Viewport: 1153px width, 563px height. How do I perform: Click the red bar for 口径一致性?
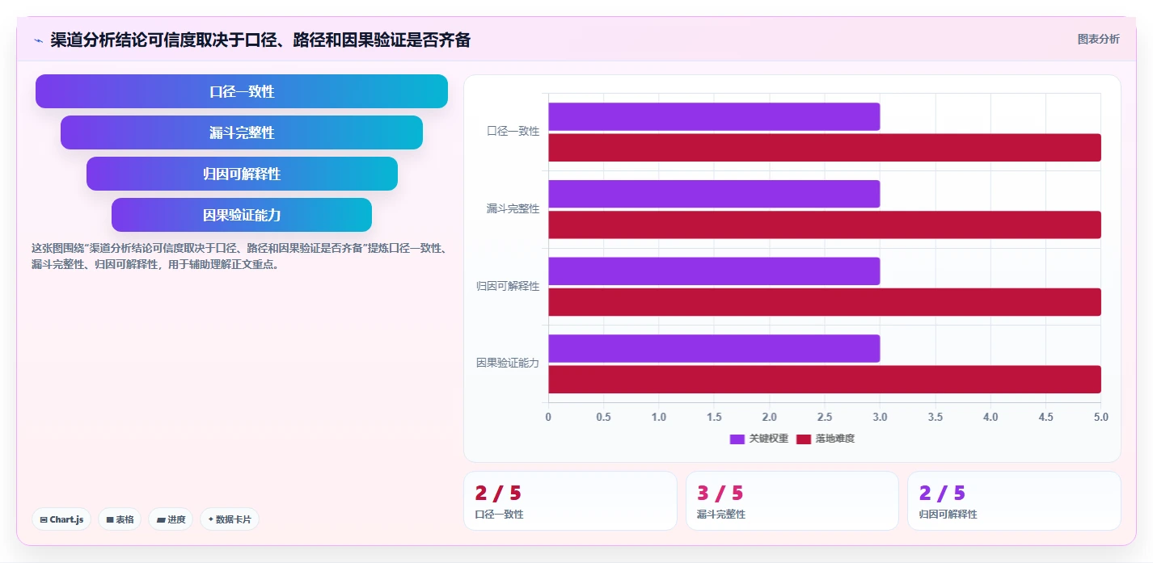pos(825,147)
